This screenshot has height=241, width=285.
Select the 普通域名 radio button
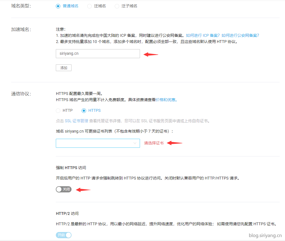[58, 6]
